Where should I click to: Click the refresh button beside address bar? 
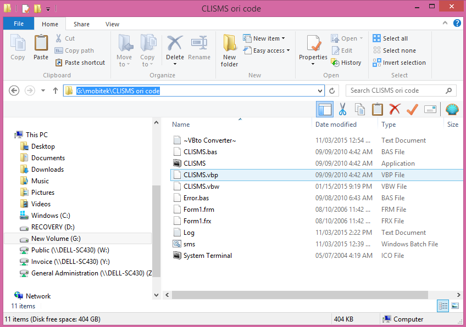tap(332, 91)
